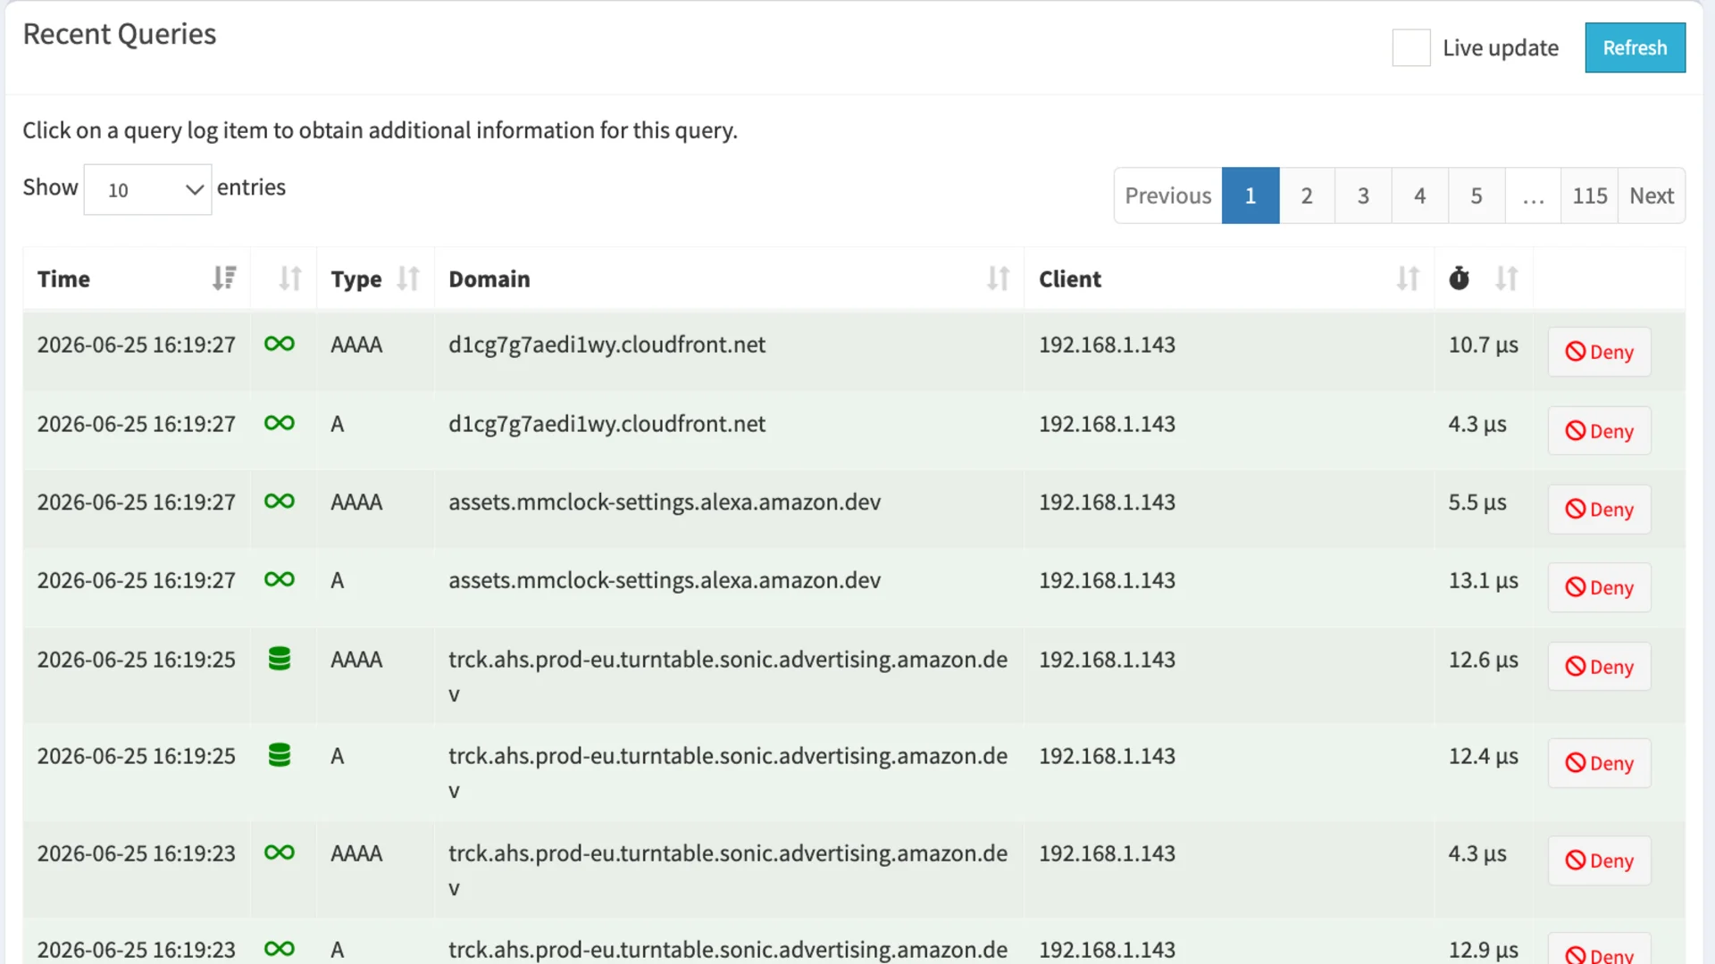Deny the 16:19:23 AAAA trck.ahs query
Viewport: 1715px width, 964px height.
(1599, 860)
